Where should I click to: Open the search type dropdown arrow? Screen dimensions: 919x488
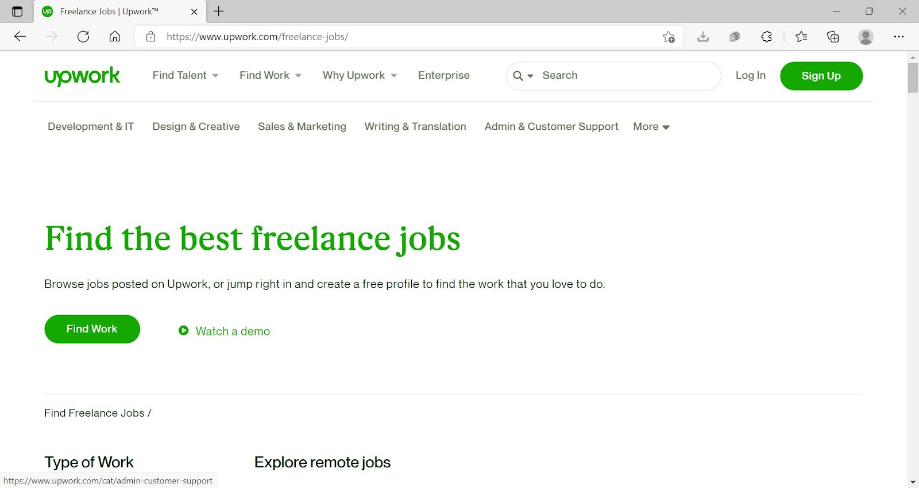click(530, 76)
